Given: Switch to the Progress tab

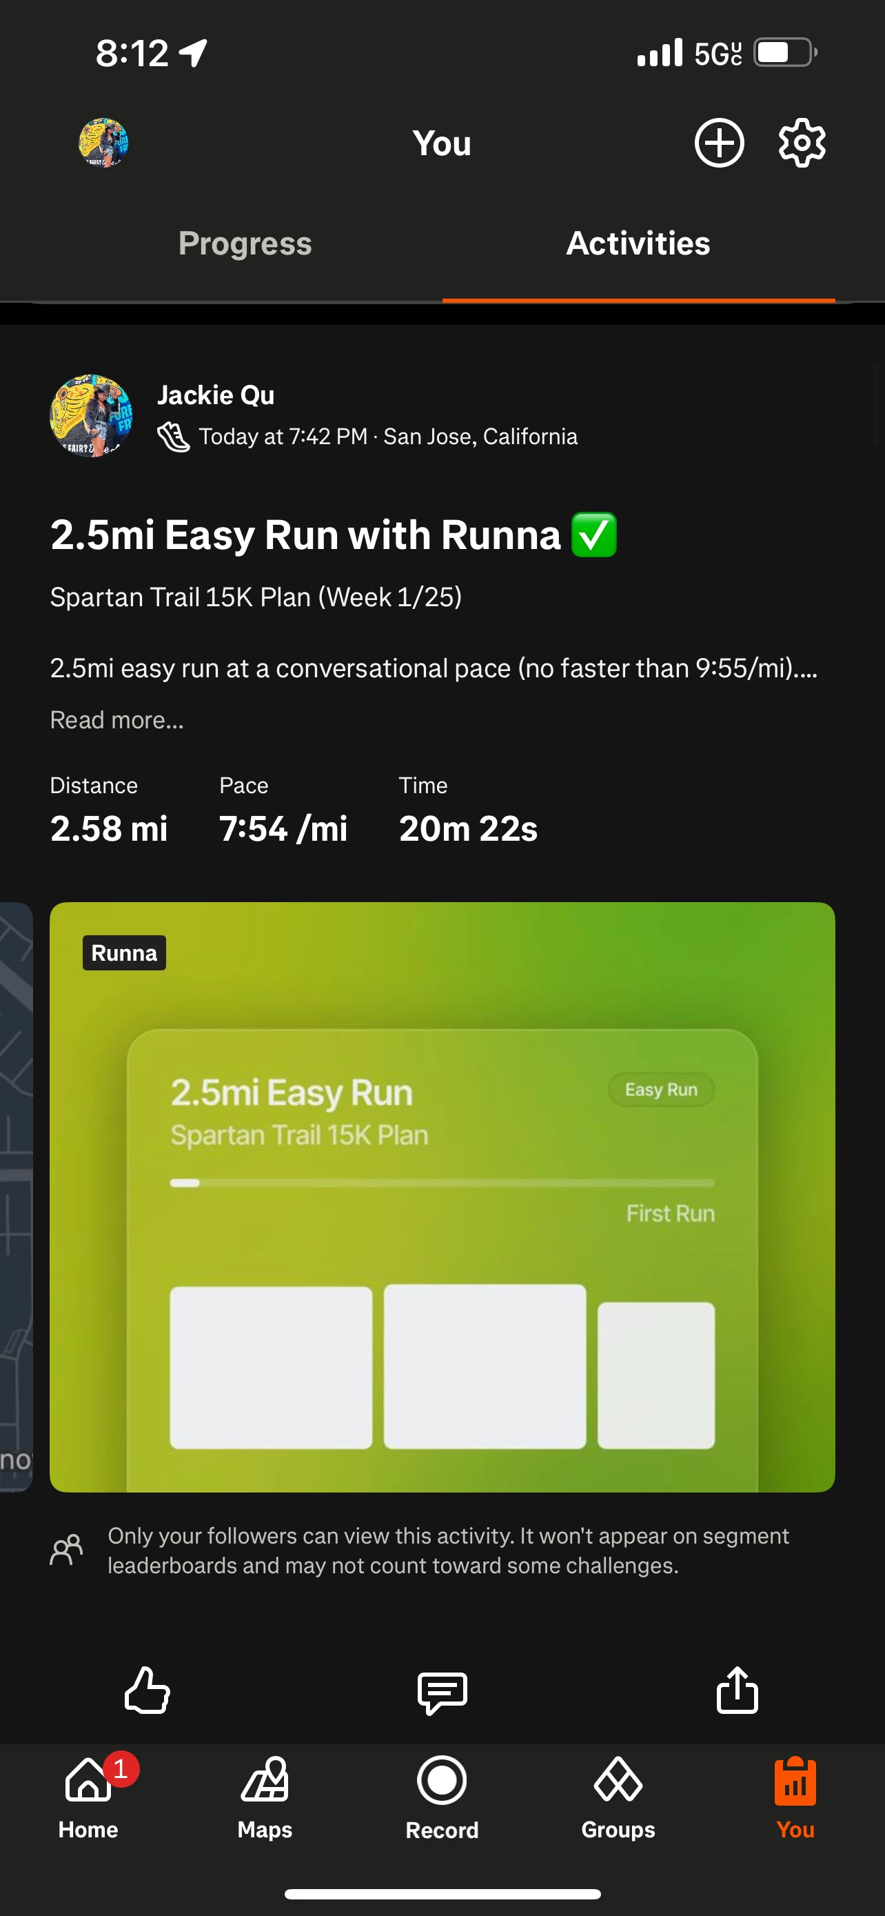Looking at the screenshot, I should click(x=245, y=243).
